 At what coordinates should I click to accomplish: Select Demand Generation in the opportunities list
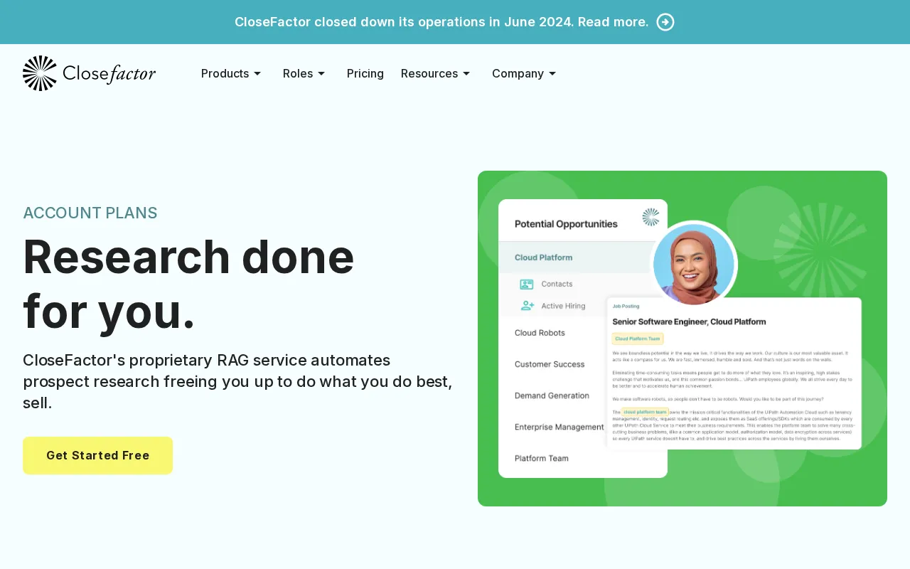[x=552, y=395]
